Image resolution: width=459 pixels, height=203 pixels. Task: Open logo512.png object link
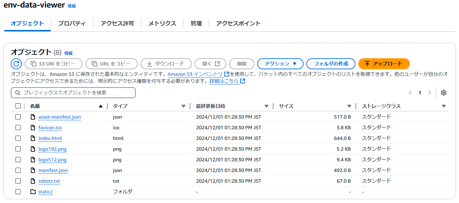coord(52,160)
